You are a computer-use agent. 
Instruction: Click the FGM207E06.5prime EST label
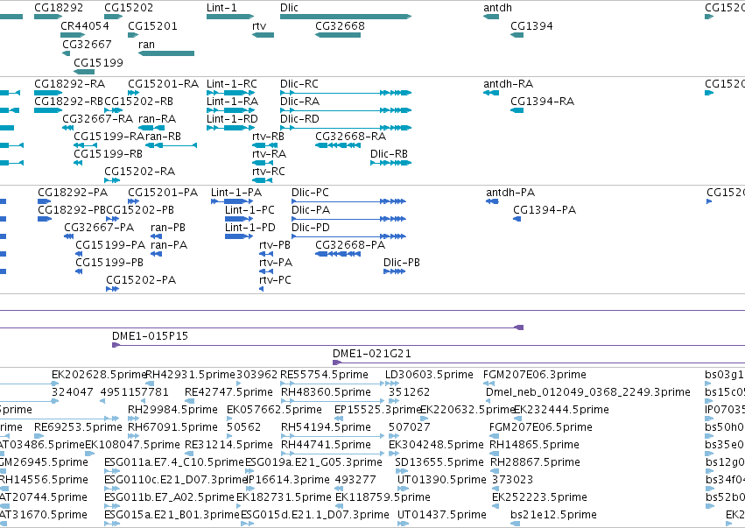(x=541, y=427)
